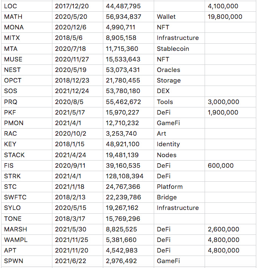The width and height of the screenshot is (257, 268).
Task: Select the empty category cell in TONE row
Action: click(179, 219)
